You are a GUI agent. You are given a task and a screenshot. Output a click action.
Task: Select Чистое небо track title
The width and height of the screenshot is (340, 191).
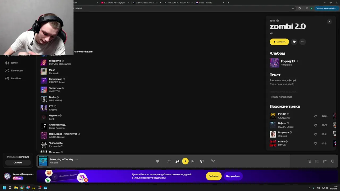pyautogui.click(x=56, y=143)
